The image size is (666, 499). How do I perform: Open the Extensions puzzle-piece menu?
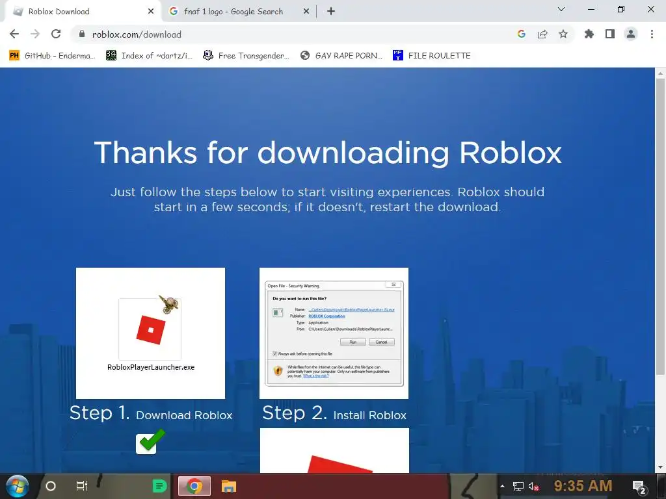[x=589, y=34]
